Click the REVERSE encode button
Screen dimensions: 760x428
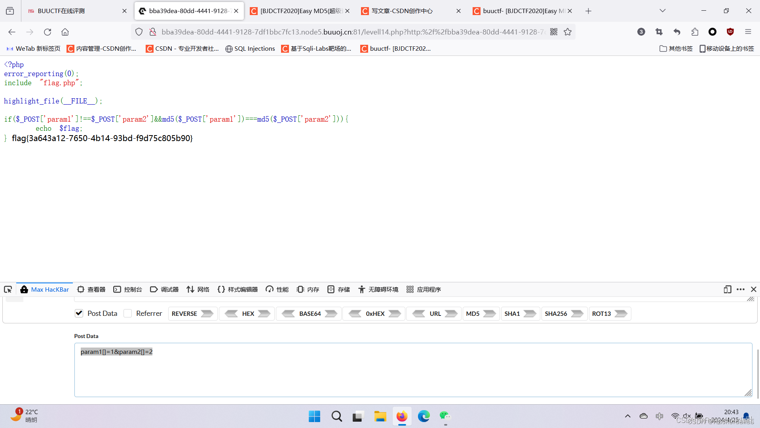coord(192,313)
